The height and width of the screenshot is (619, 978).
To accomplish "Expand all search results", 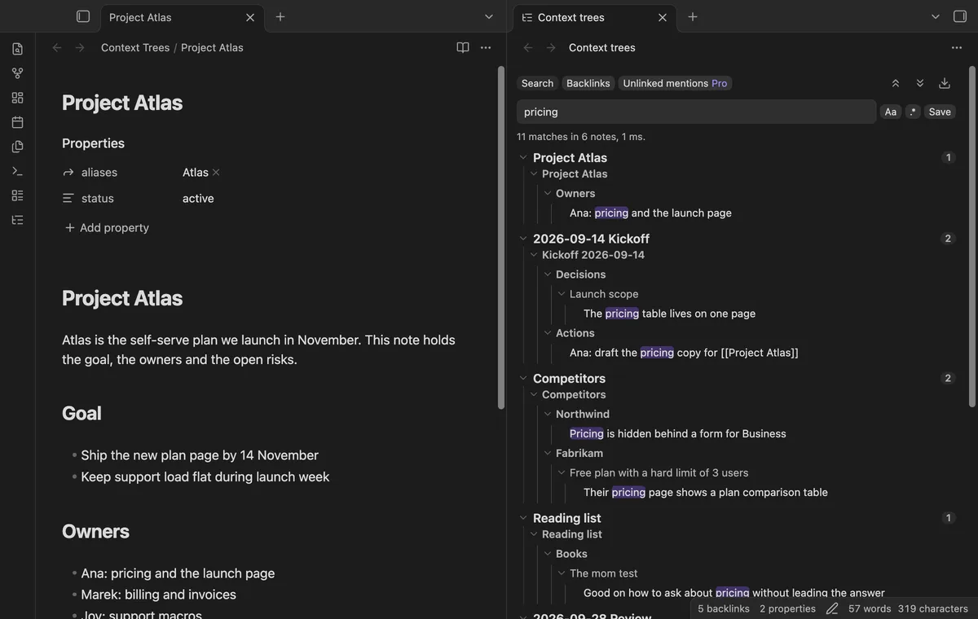I will [x=920, y=83].
